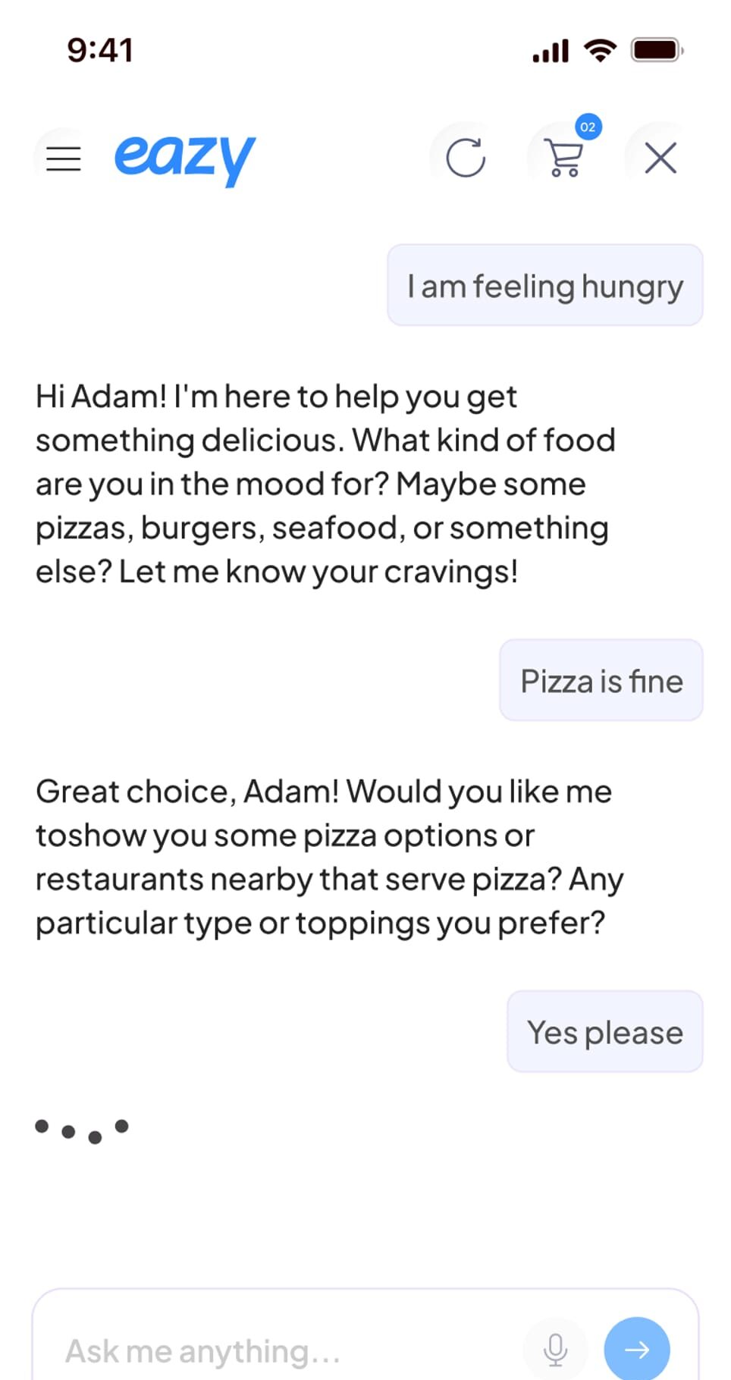Start voice input with microphone
The height and width of the screenshot is (1380, 731).
pyautogui.click(x=555, y=1349)
